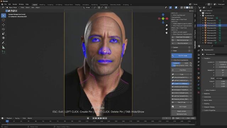Reset the Gamma correction with its arrow icon

(191, 65)
